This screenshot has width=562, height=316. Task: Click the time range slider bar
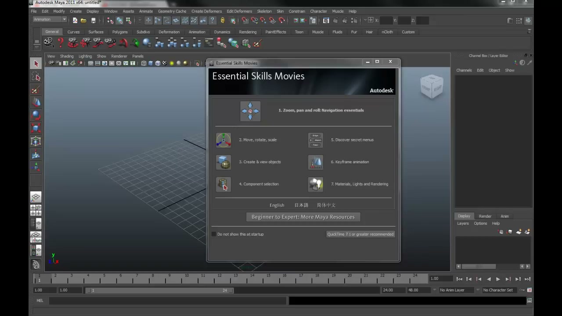click(159, 290)
